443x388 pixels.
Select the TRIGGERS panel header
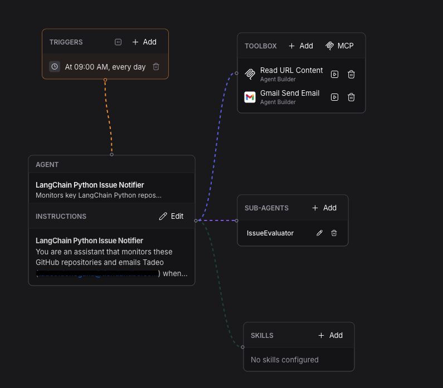66,42
